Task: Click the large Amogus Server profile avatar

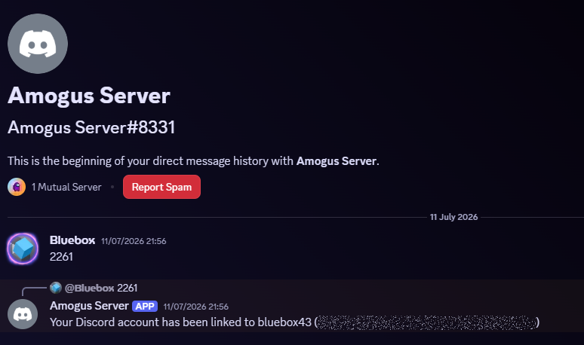Action: pos(38,44)
